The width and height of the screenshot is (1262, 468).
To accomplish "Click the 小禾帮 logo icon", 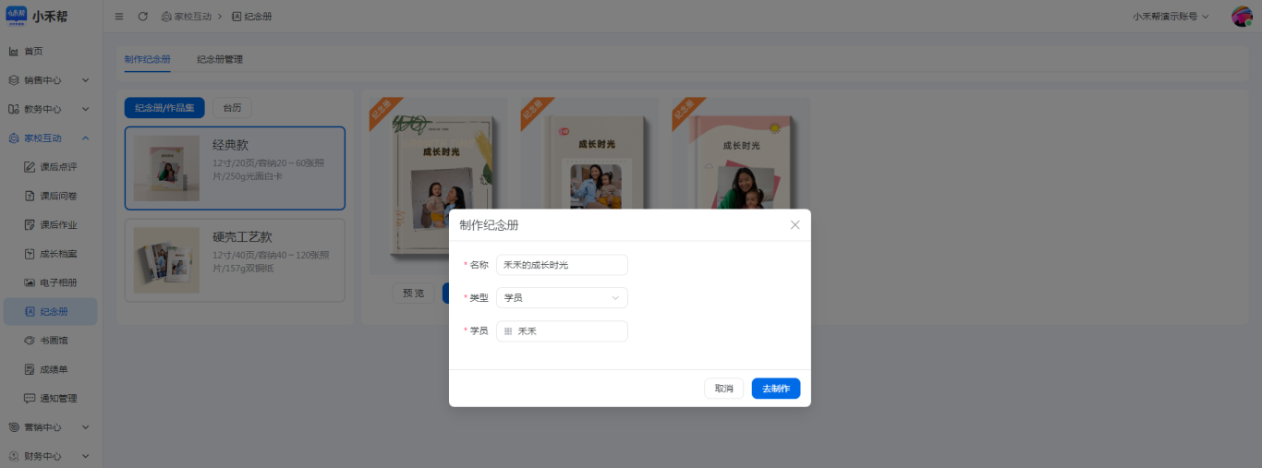I will 17,16.
